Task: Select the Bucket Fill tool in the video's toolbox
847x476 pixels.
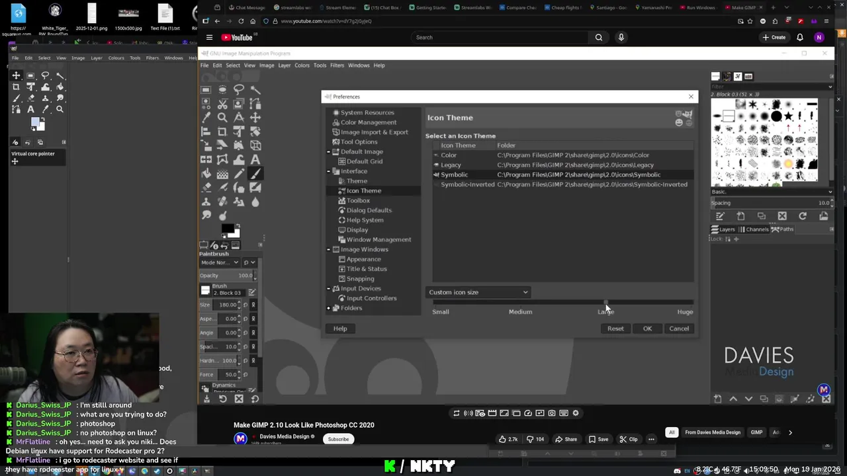Action: tap(206, 173)
